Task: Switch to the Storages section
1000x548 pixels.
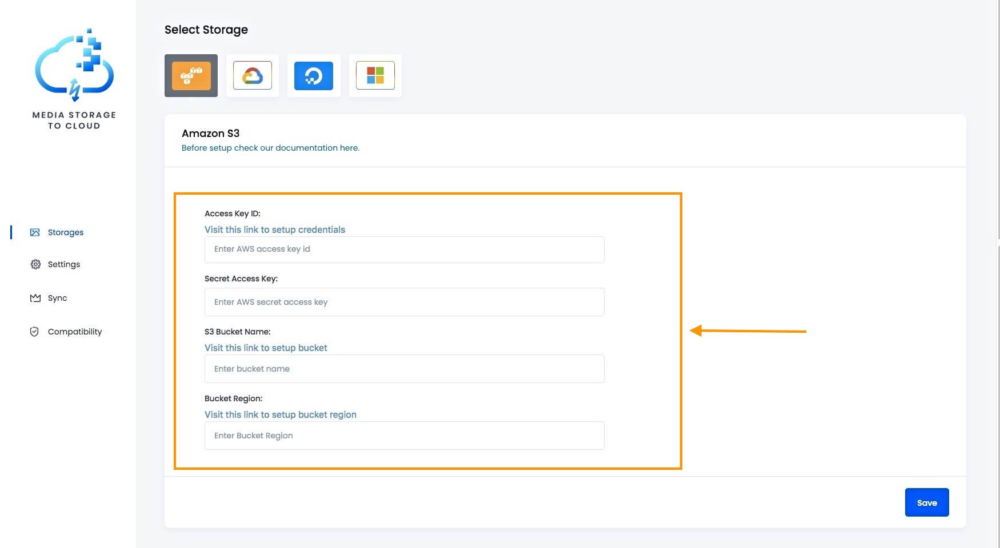Action: click(x=65, y=232)
